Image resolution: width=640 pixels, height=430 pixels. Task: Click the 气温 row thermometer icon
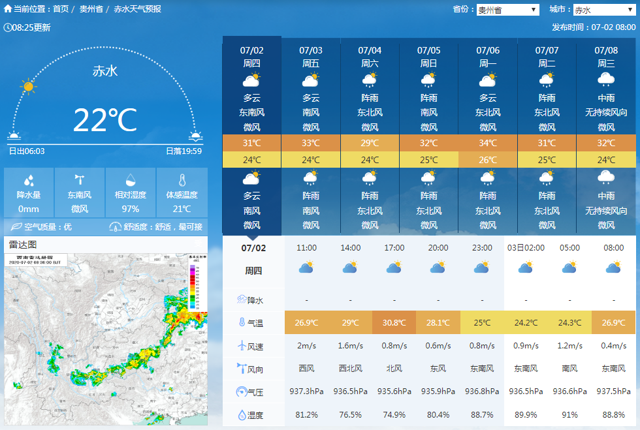(x=242, y=322)
